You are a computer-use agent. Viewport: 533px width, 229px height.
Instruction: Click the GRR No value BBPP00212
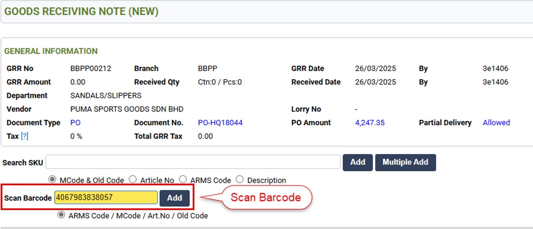pos(91,68)
